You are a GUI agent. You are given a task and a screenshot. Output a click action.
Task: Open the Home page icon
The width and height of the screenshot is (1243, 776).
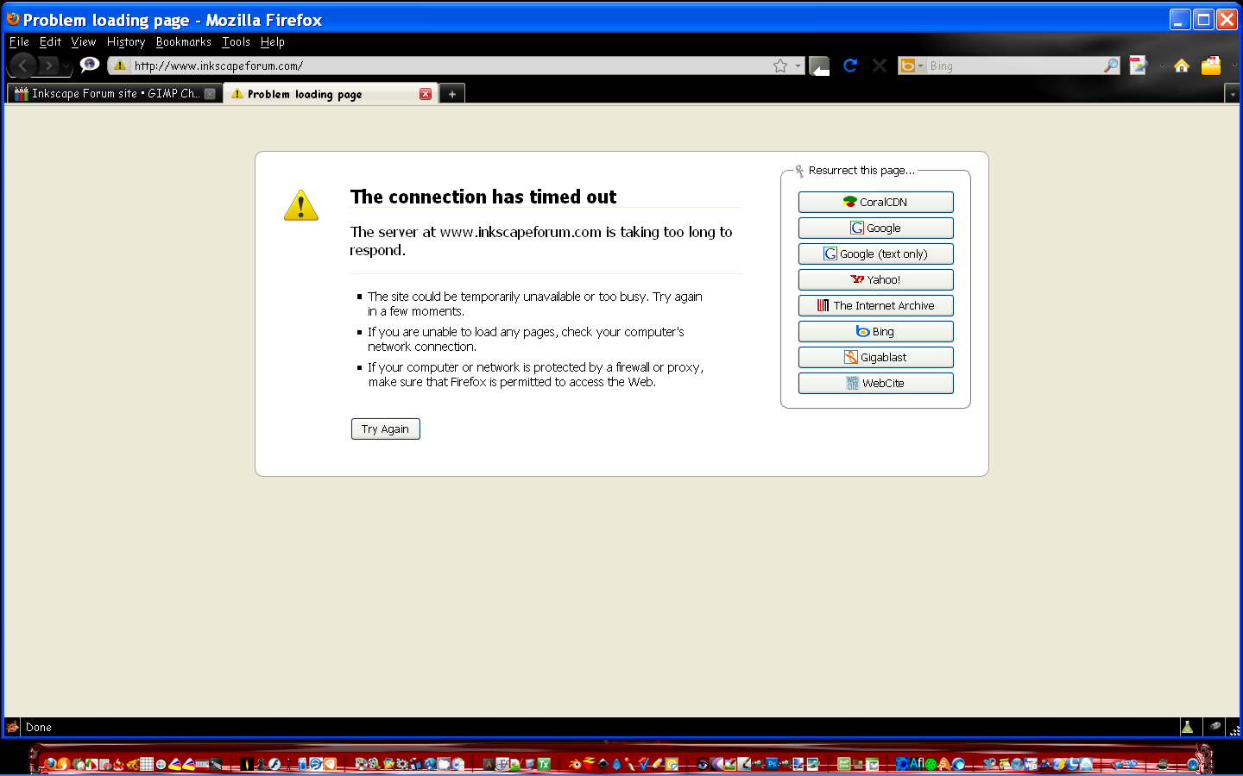[x=1182, y=66]
